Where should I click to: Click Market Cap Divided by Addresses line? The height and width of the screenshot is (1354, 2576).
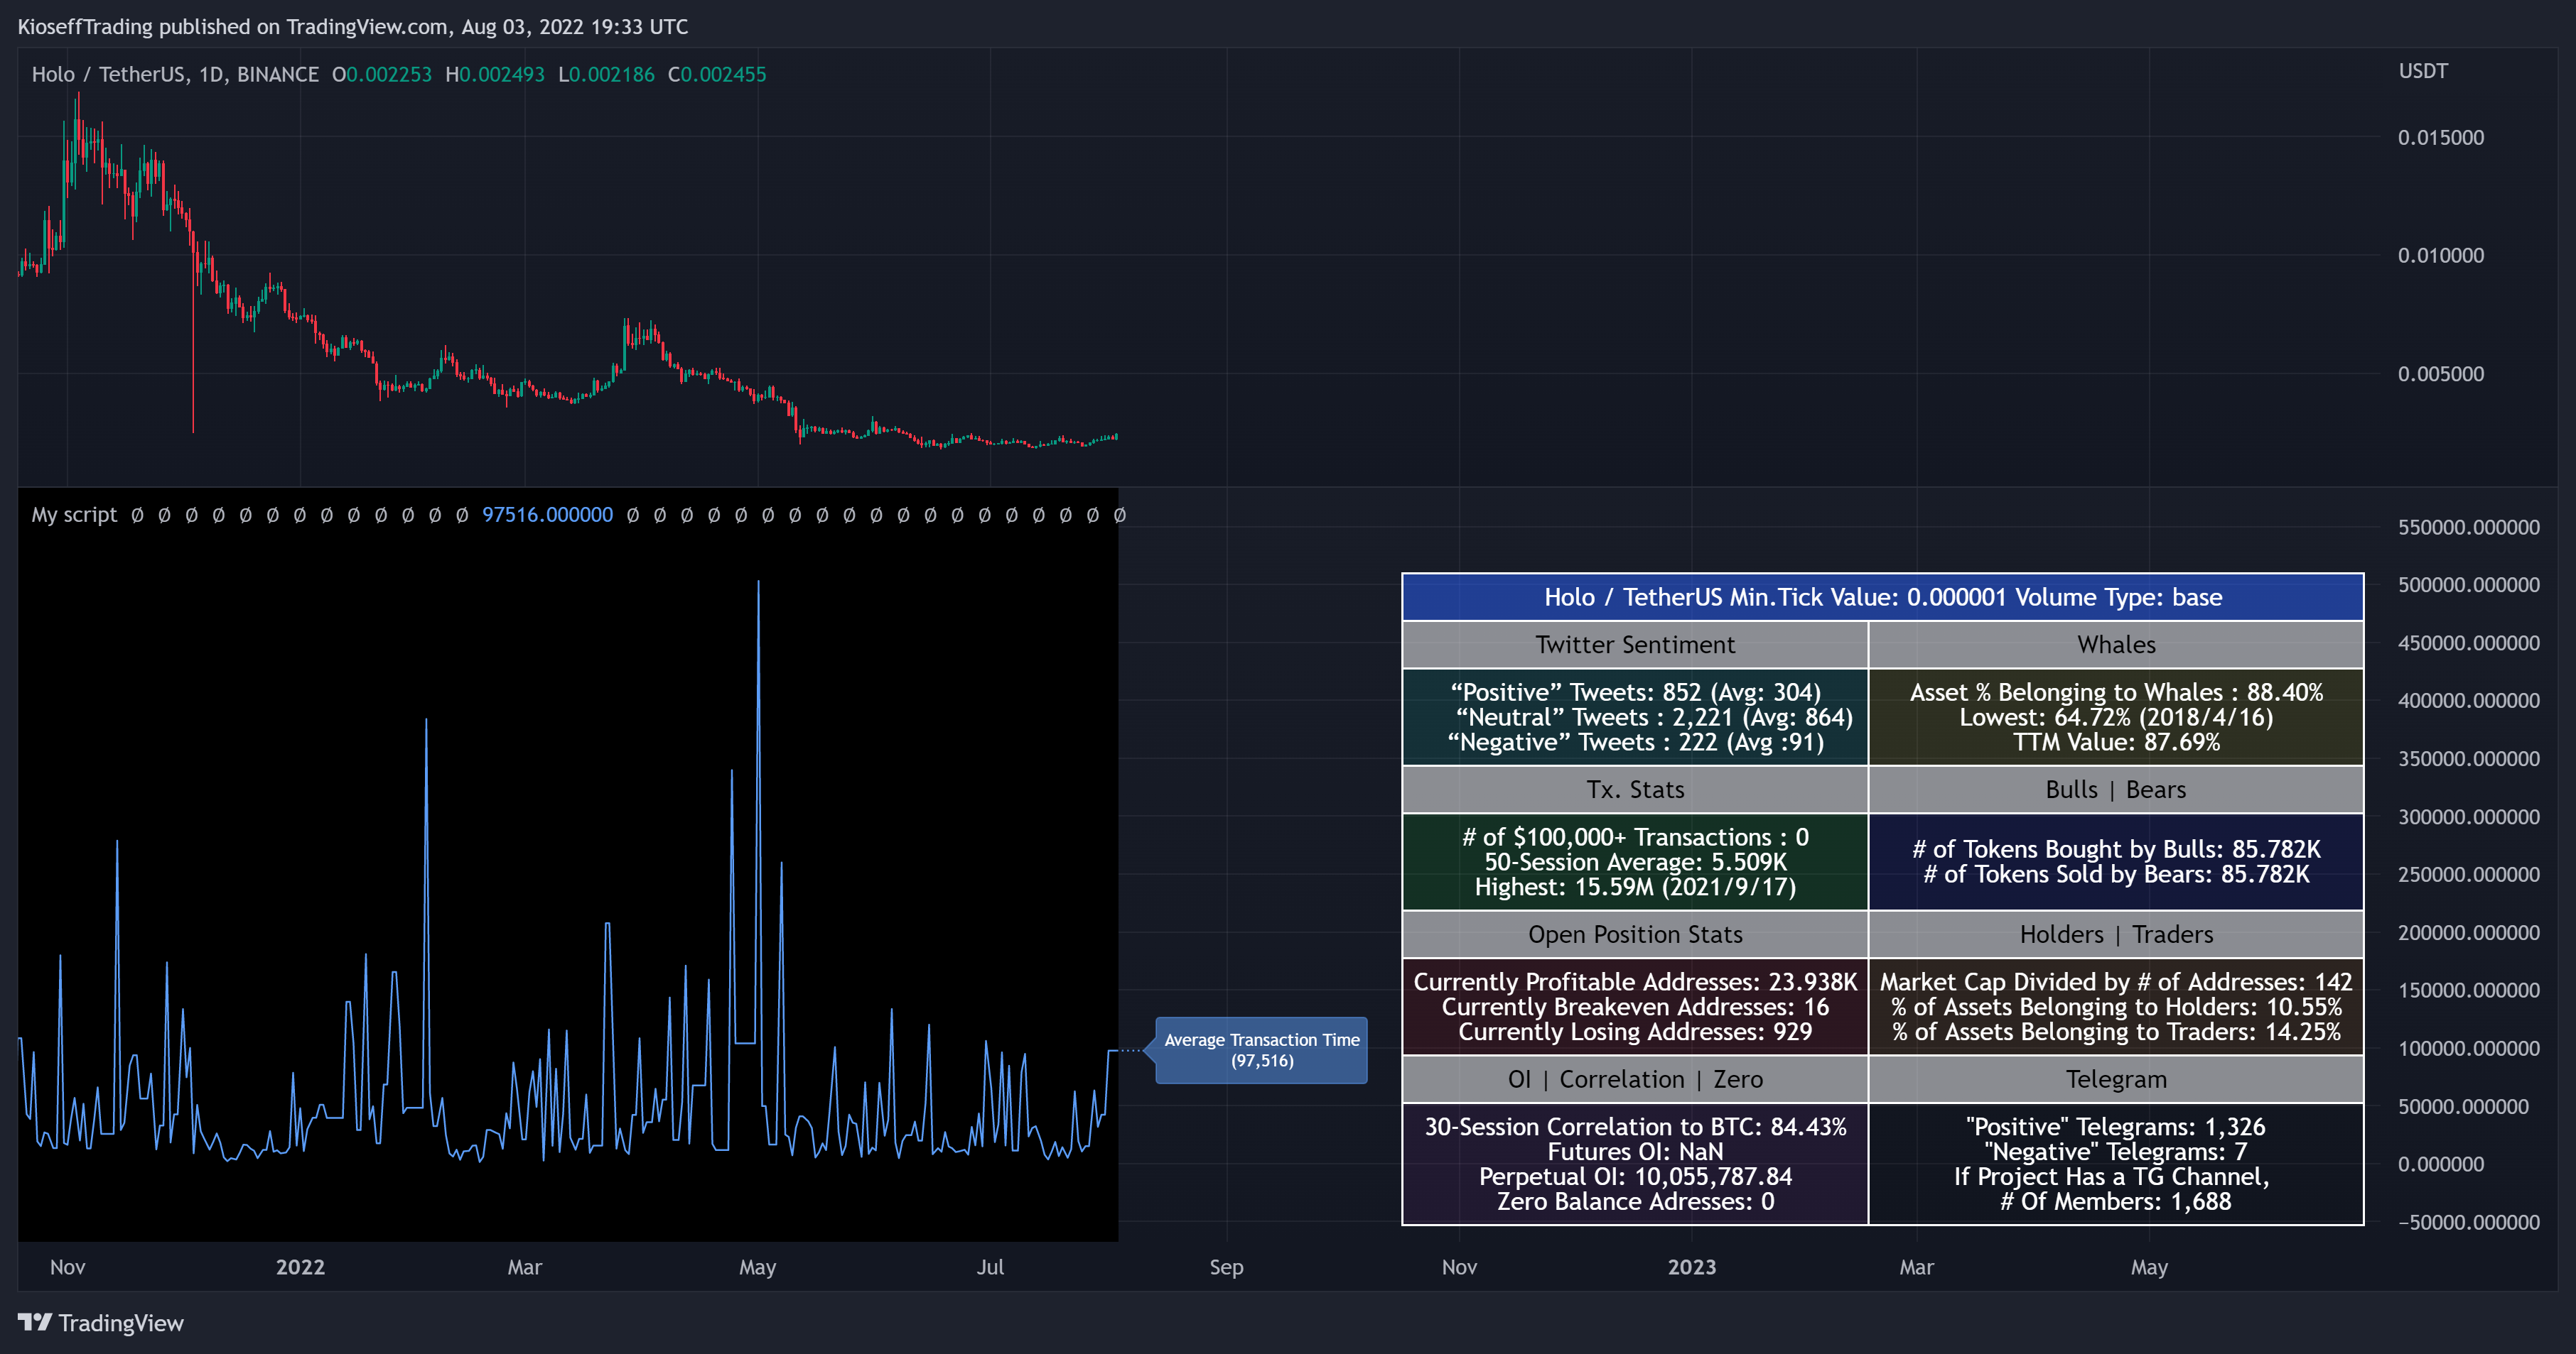pos(2116,982)
